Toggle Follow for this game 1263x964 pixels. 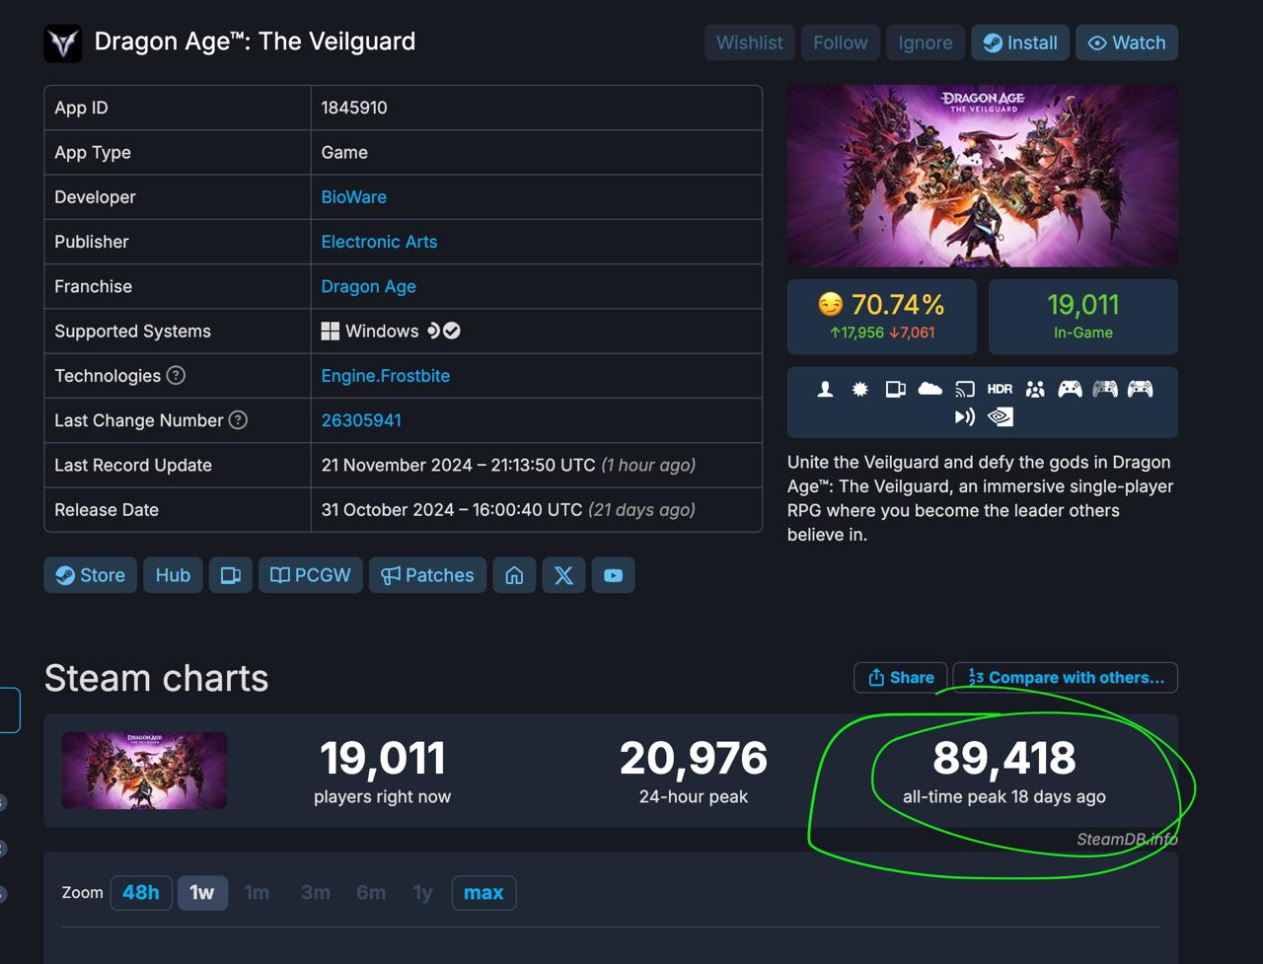(840, 42)
